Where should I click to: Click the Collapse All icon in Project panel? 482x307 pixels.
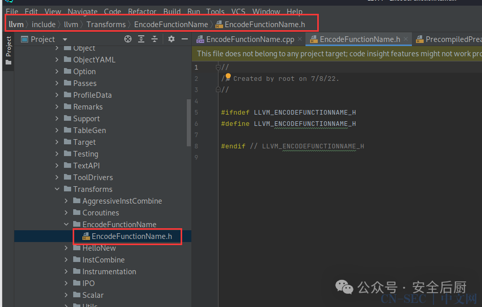coord(155,39)
